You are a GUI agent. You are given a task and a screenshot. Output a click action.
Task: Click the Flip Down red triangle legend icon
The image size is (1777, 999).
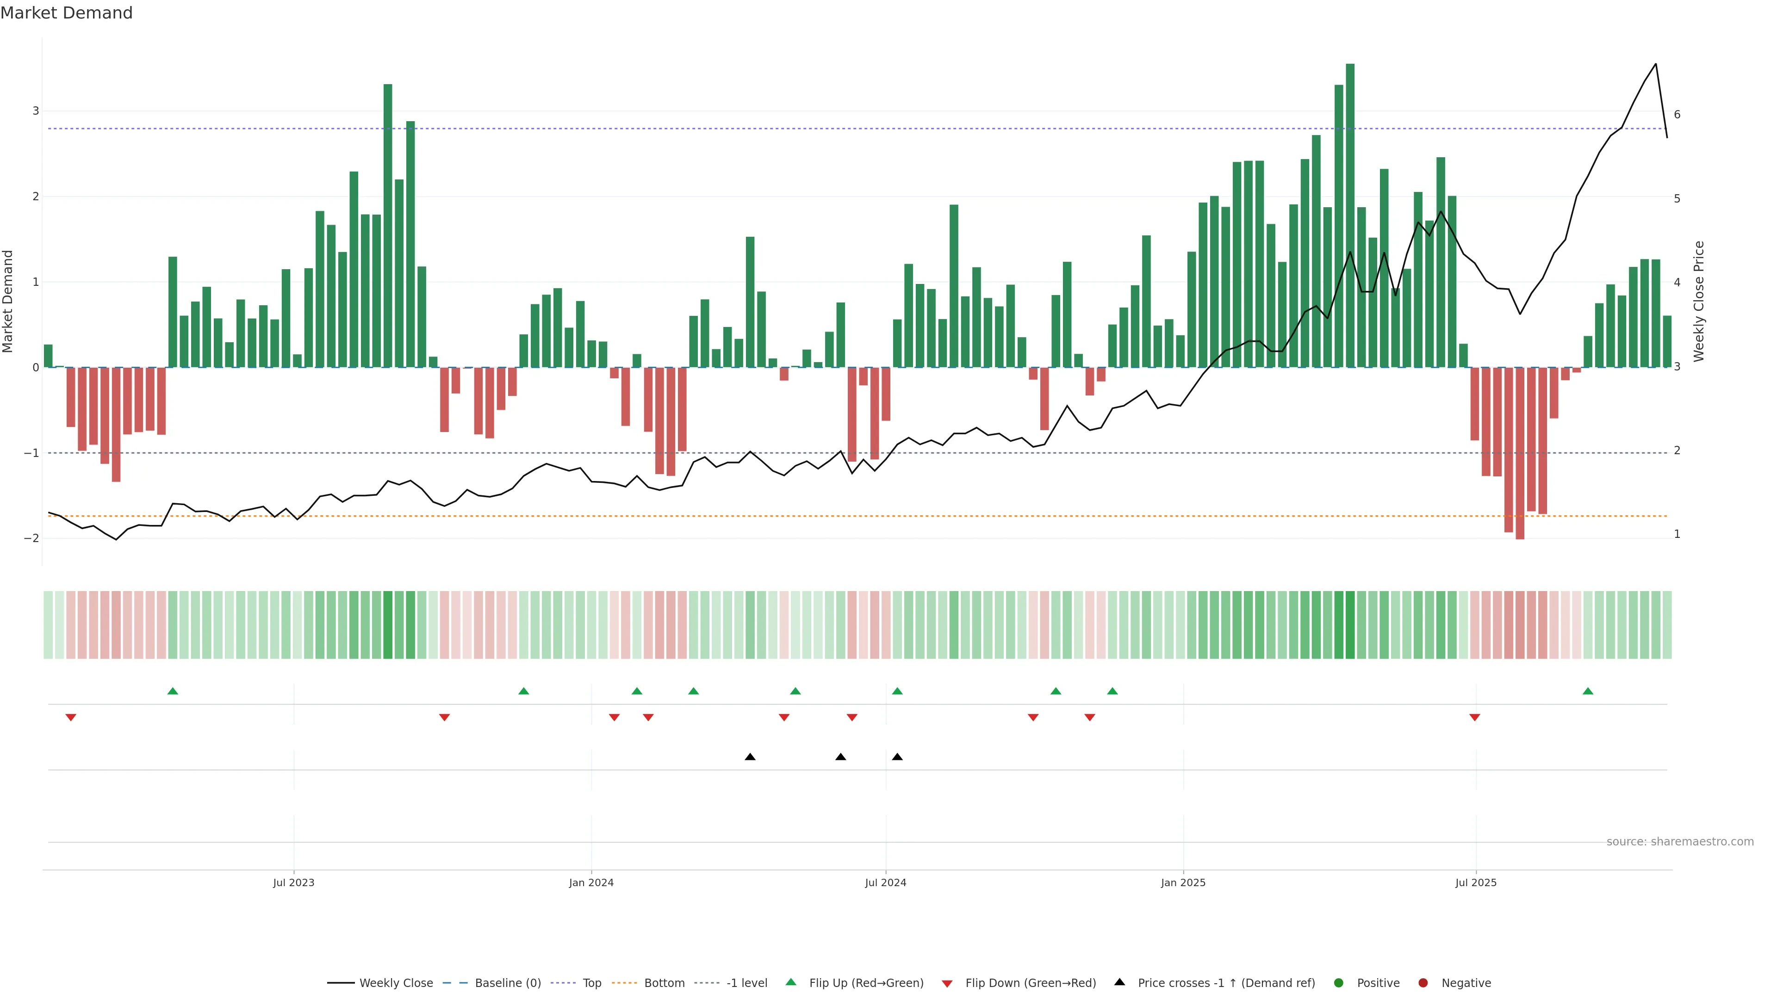[x=947, y=983]
